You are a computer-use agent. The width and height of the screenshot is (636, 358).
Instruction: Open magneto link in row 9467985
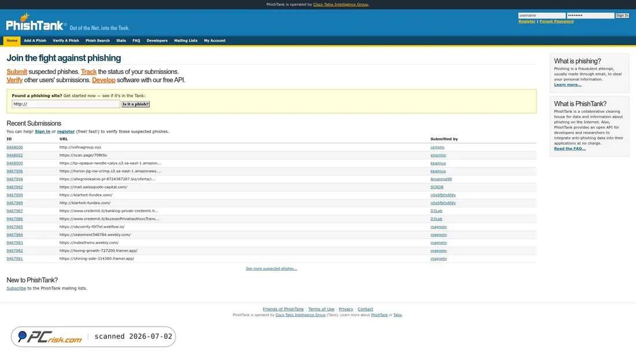pyautogui.click(x=438, y=227)
